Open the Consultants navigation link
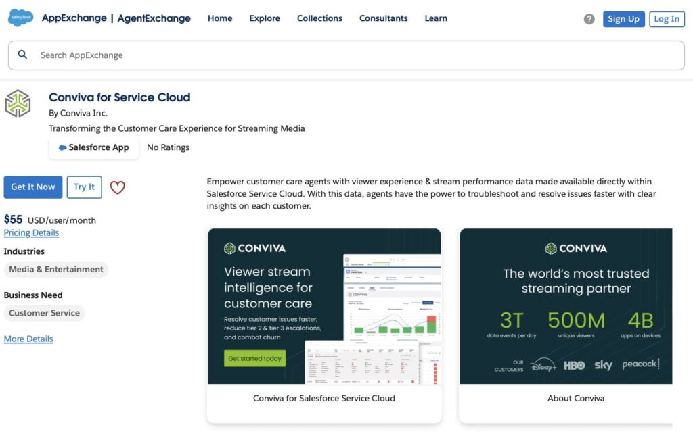The width and height of the screenshot is (693, 444). (383, 18)
